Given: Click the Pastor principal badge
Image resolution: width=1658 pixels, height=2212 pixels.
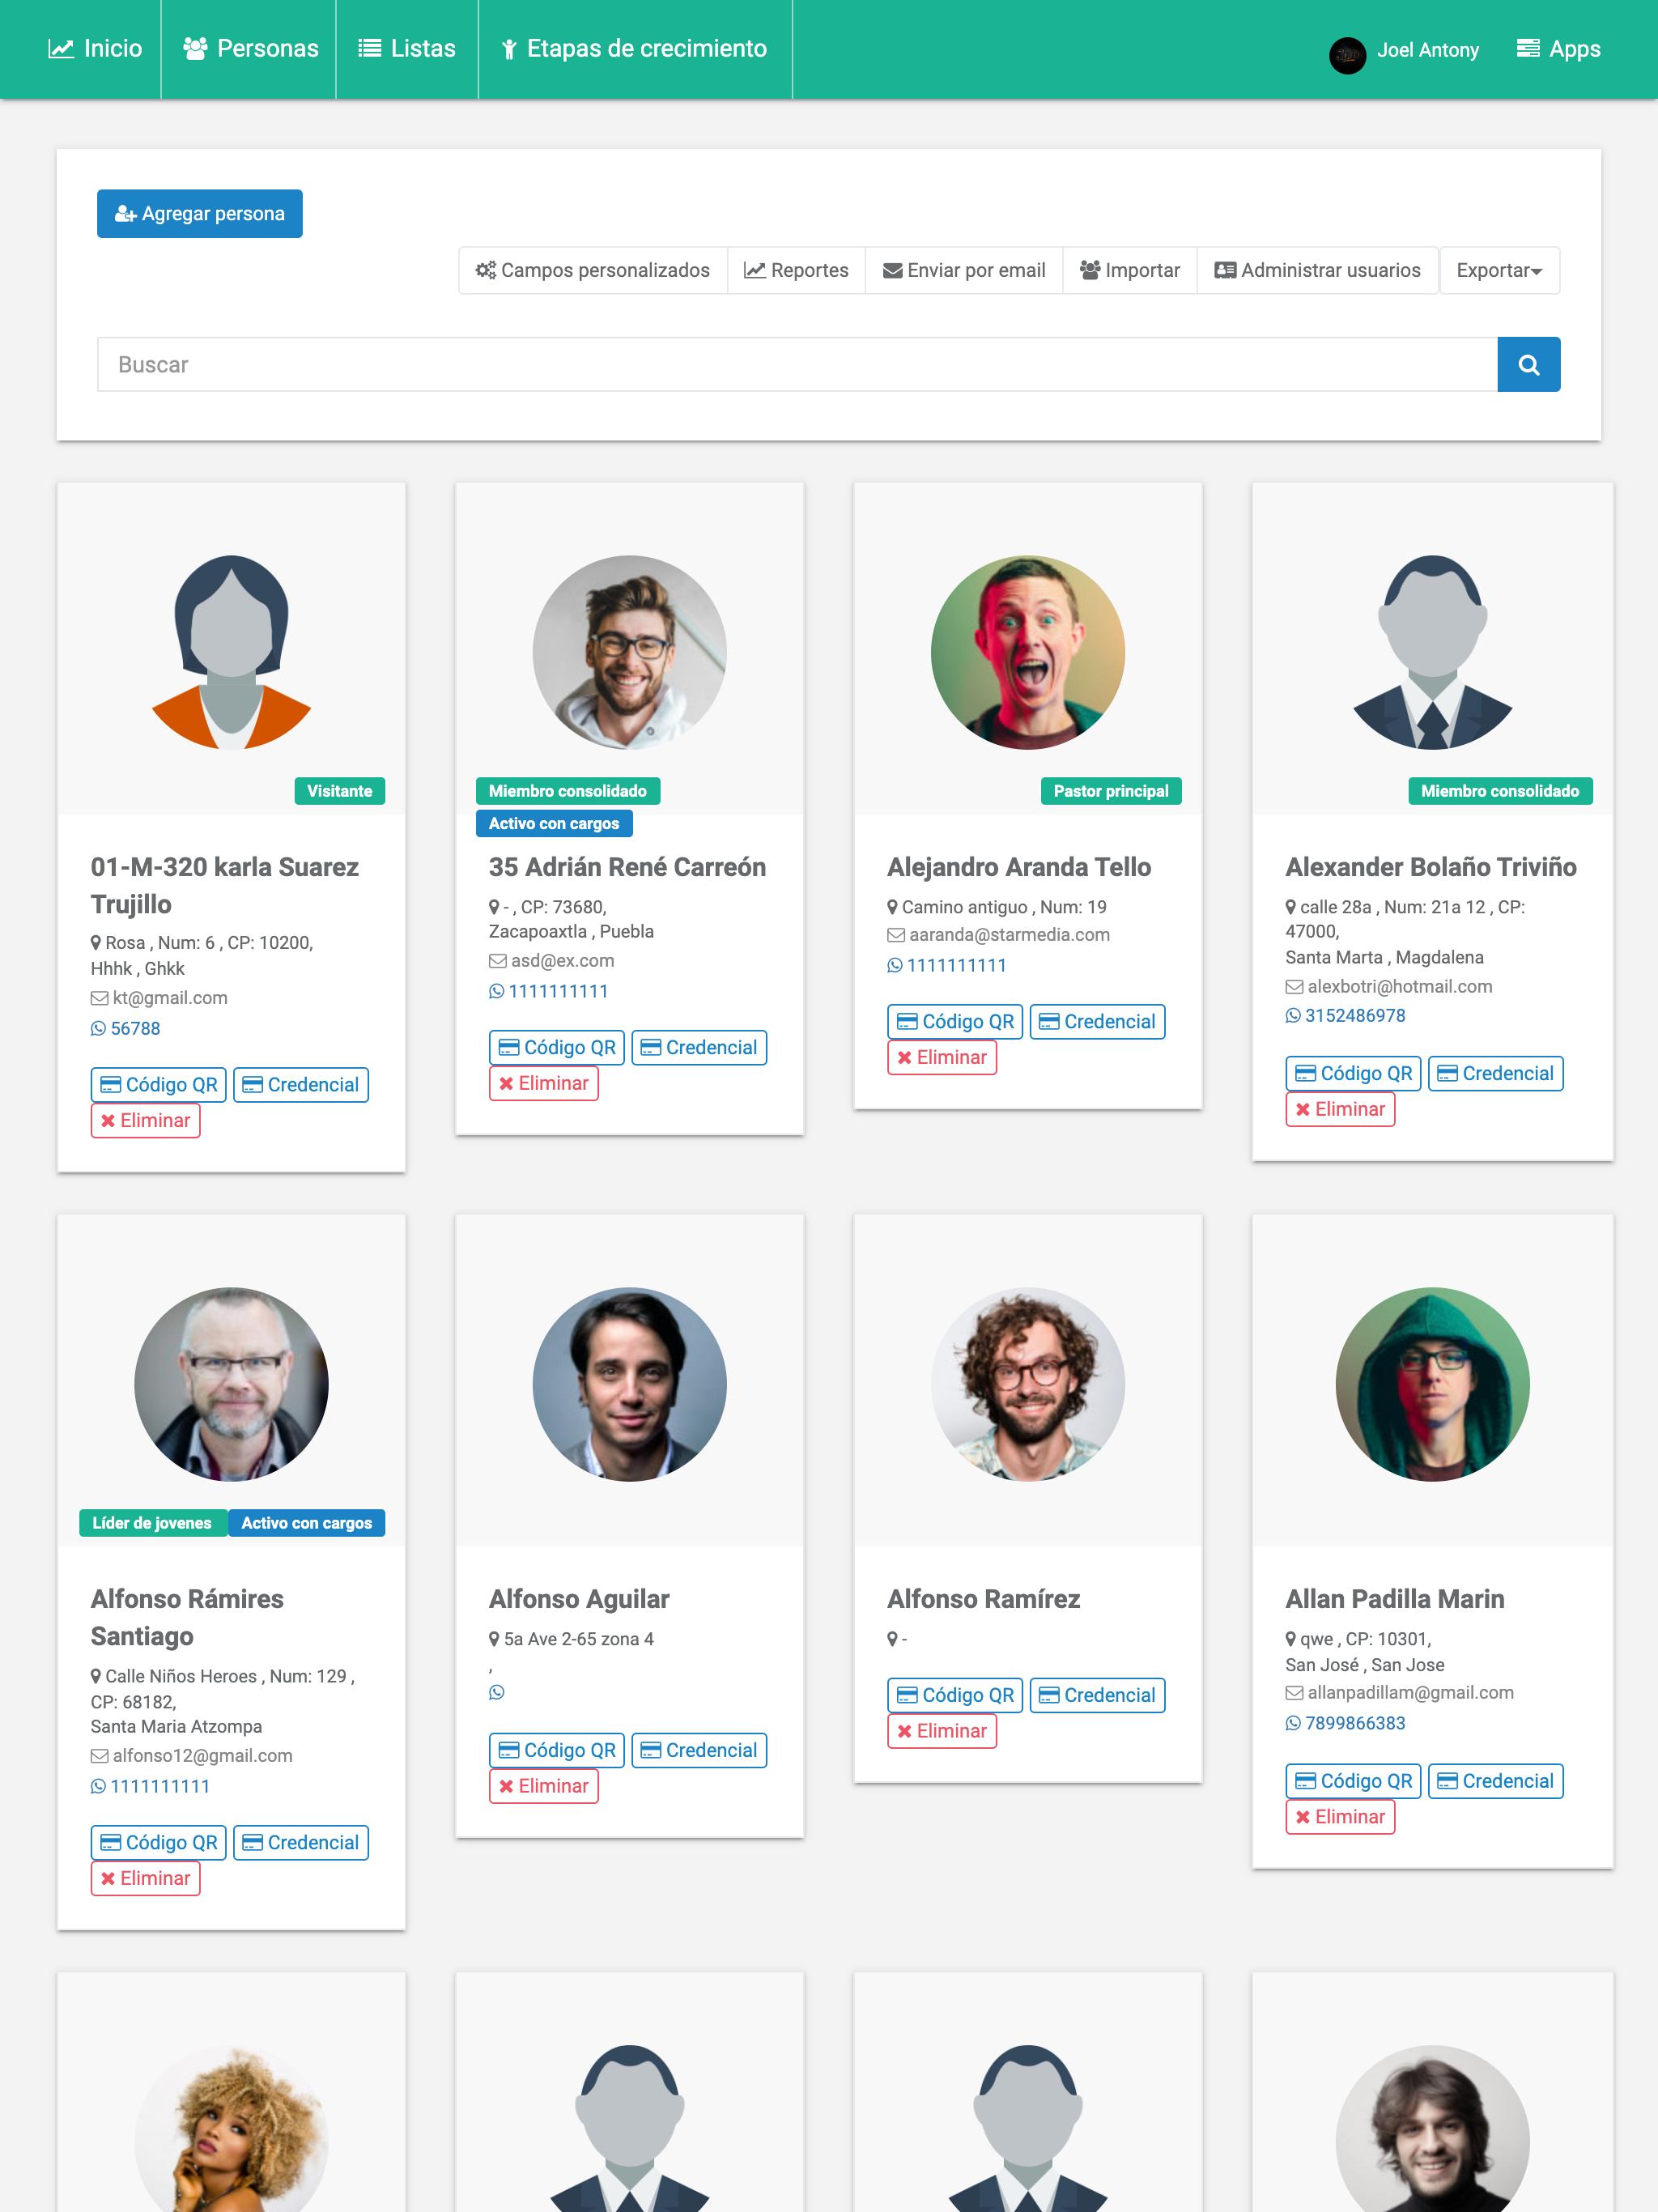Looking at the screenshot, I should 1111,791.
